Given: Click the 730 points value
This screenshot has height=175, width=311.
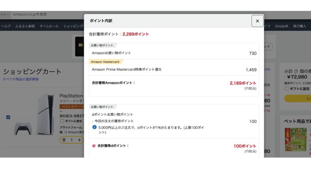Looking at the screenshot, I should [x=253, y=53].
